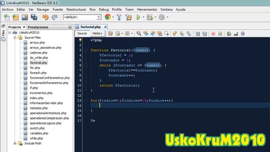Click the Stop Macro Recording icon

pyautogui.click(x=220, y=34)
